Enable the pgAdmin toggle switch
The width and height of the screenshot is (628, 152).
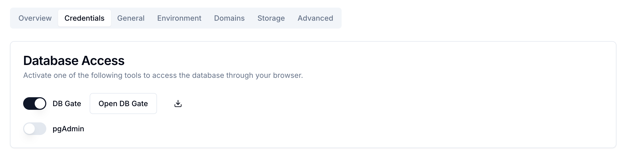tap(35, 129)
